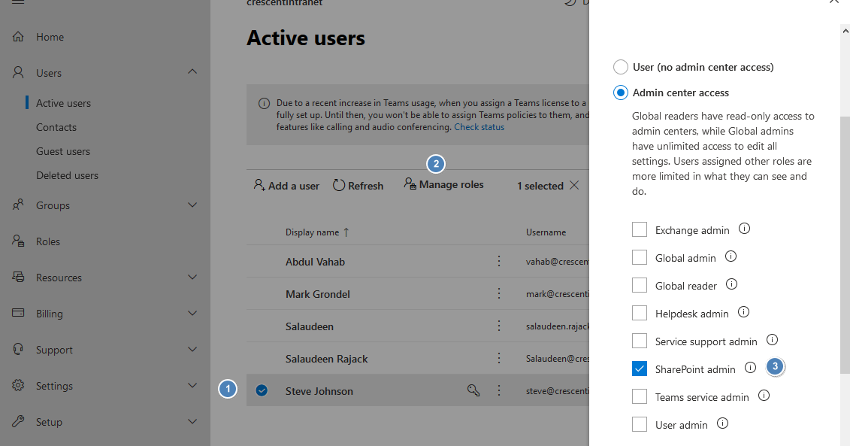
Task: Open the three-dot menu for Abdul Vahab
Action: [x=498, y=261]
